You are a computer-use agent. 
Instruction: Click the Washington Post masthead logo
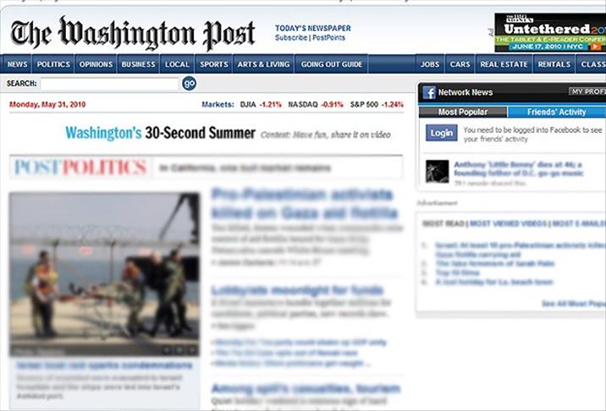click(x=133, y=33)
